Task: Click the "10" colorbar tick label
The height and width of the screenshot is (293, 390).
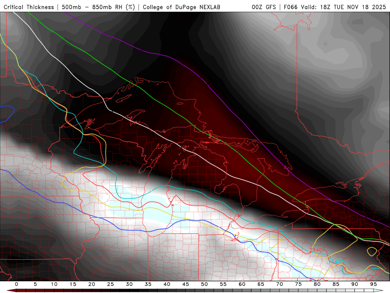Action: pos(54,284)
